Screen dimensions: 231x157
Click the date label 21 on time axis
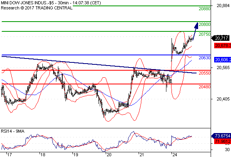pyautogui.click(x=142, y=155)
